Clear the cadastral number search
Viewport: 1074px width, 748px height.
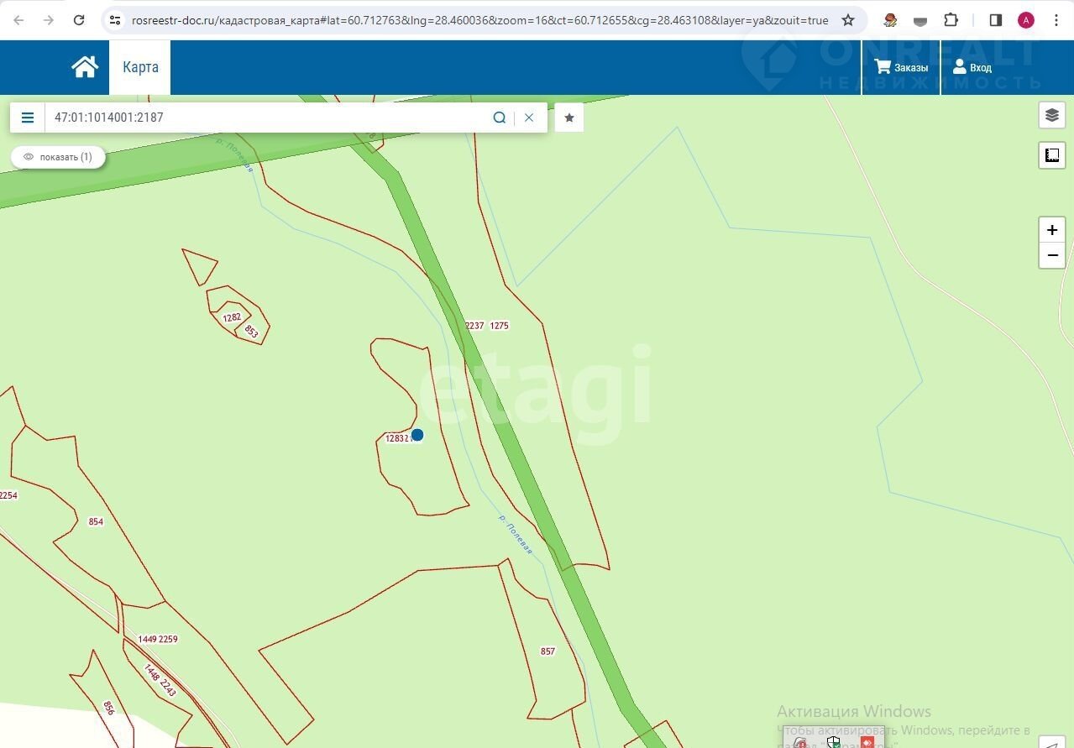pos(529,118)
